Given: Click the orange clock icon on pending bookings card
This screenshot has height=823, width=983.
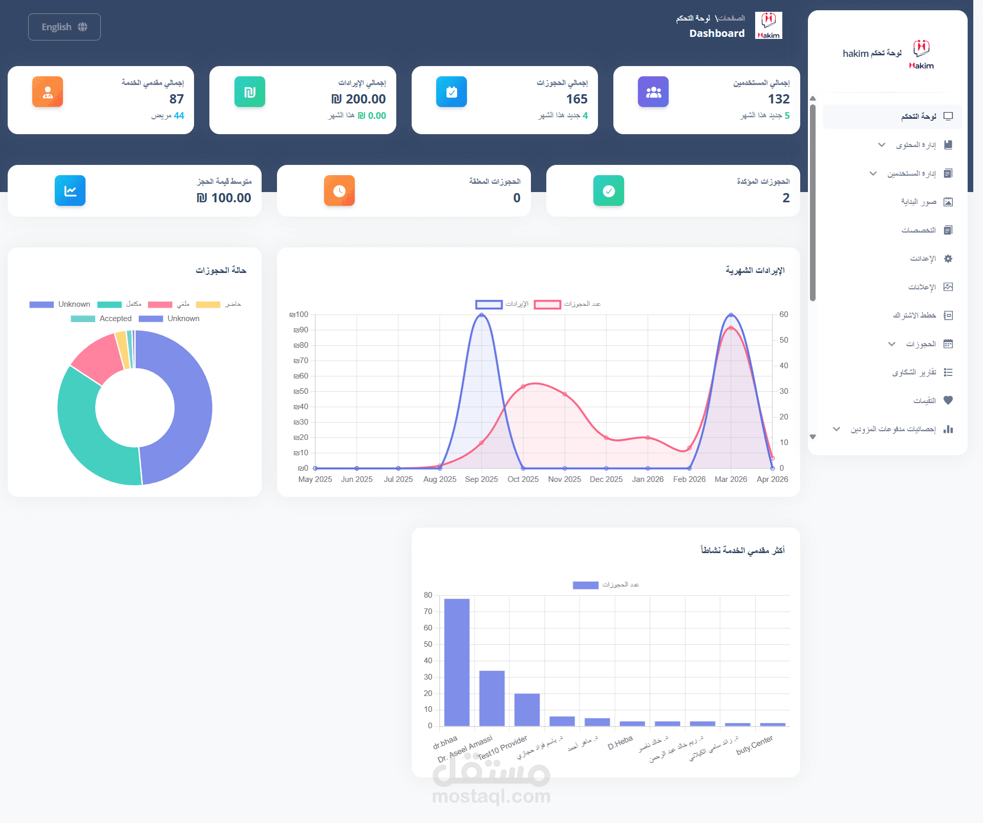Looking at the screenshot, I should [x=339, y=191].
